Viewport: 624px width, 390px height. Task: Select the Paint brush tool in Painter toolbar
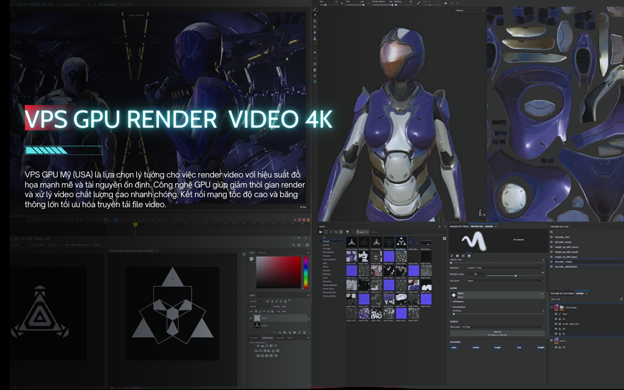(315, 9)
